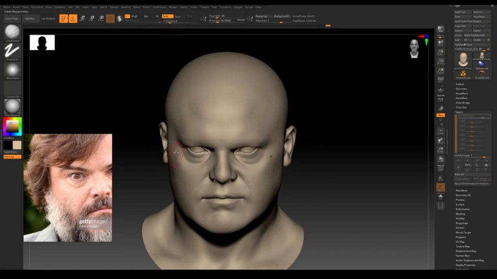Activate Edit mode button

(64, 19)
